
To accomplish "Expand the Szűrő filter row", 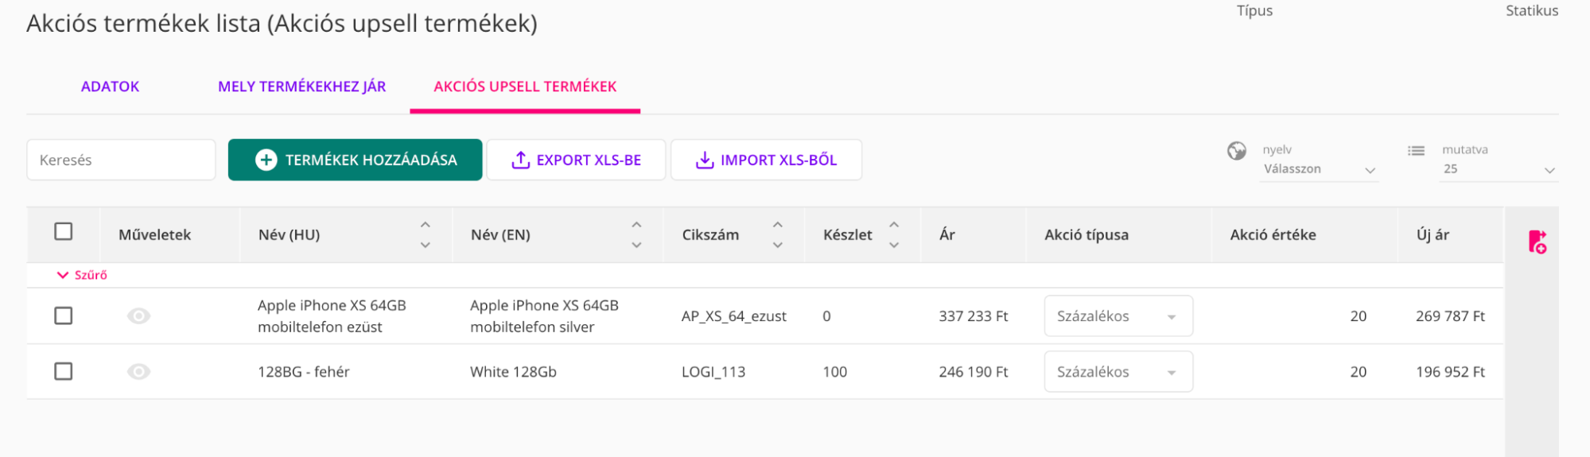I will pyautogui.click(x=82, y=275).
